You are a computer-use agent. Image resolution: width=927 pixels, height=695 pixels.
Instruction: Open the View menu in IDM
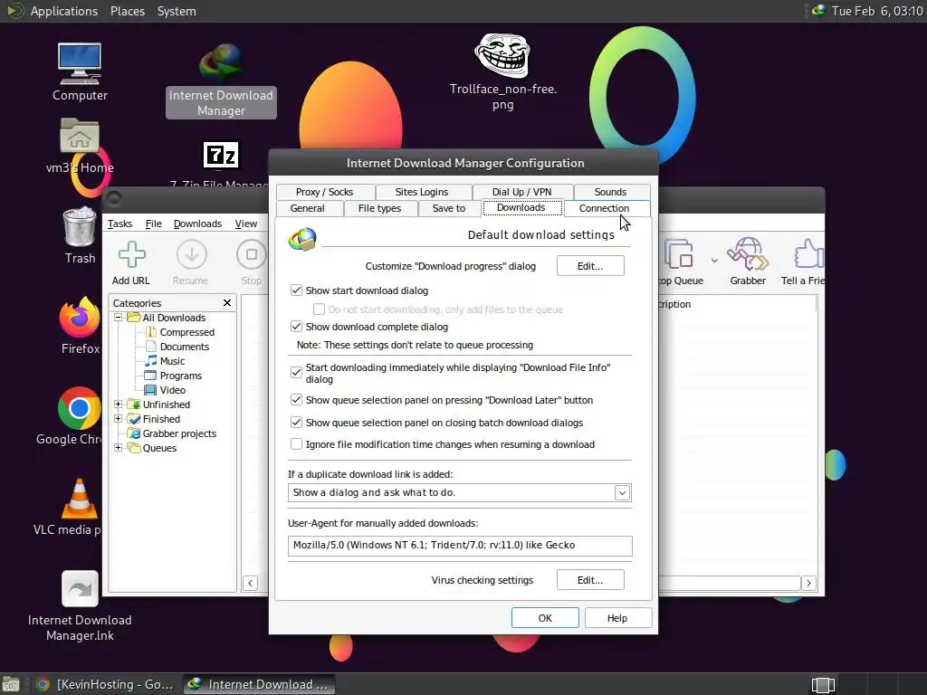tap(246, 224)
